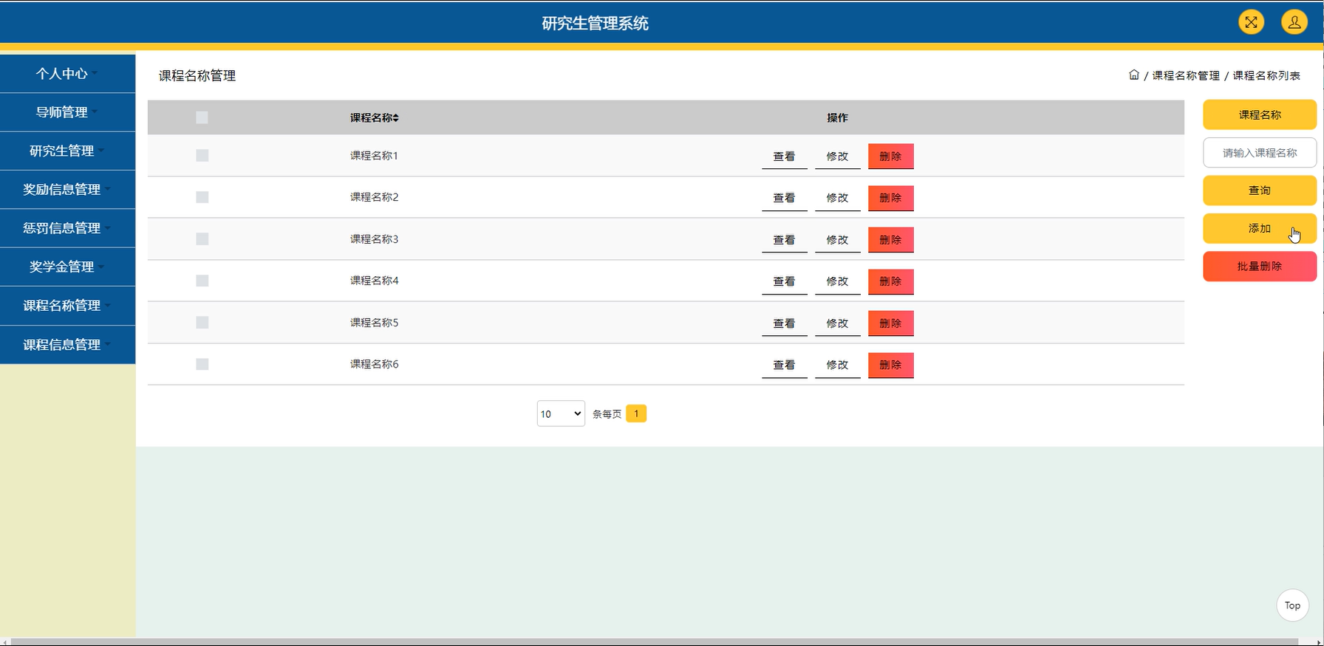This screenshot has height=646, width=1324.
Task: Check the box for 课程名称5
Action: coord(202,322)
